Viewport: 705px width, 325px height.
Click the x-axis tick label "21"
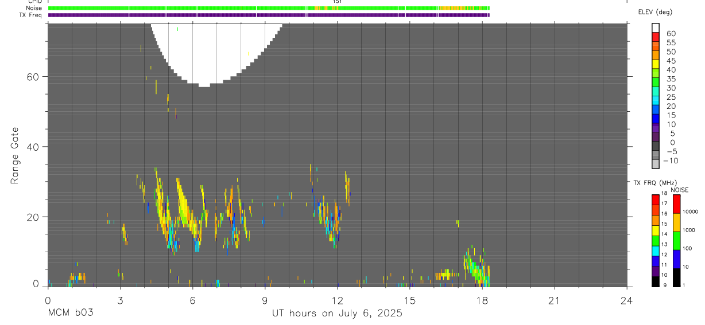click(555, 300)
